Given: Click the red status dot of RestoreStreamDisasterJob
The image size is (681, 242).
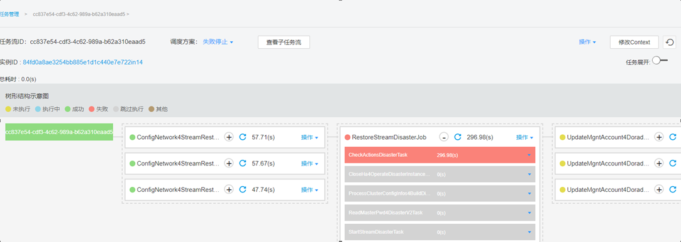Looking at the screenshot, I should pyautogui.click(x=348, y=137).
